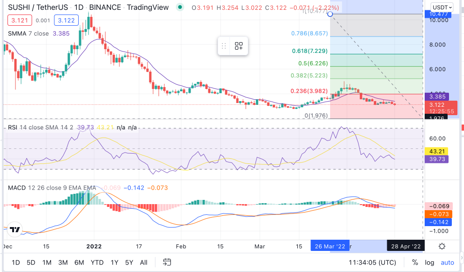Click the Feb label on time axis
The height and width of the screenshot is (272, 464).
pyautogui.click(x=181, y=246)
